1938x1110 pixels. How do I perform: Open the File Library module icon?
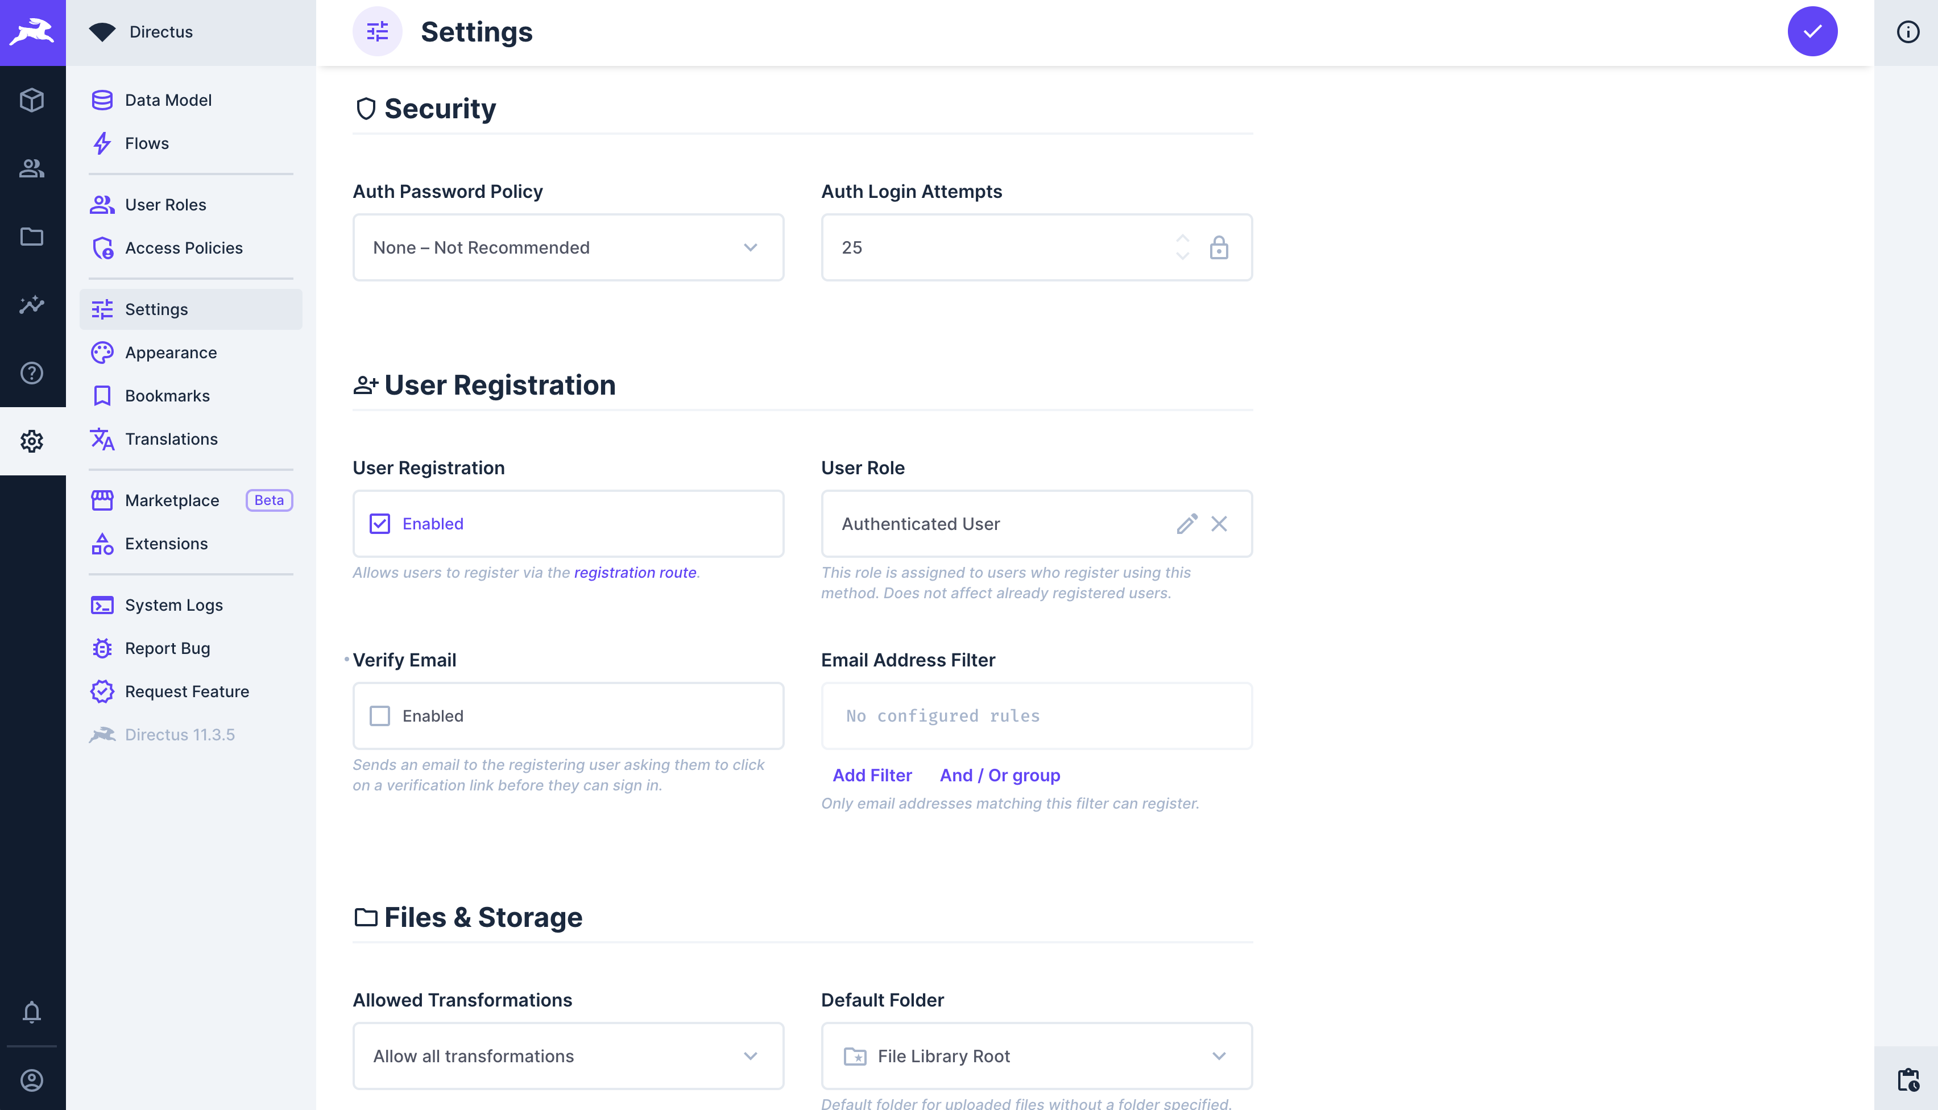[x=32, y=237]
